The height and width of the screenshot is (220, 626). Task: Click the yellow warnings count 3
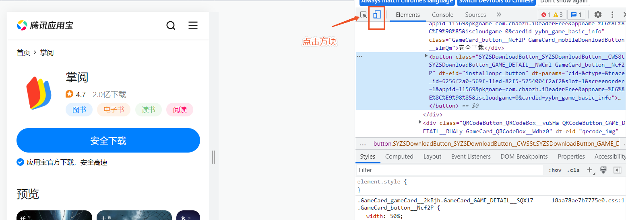coord(558,15)
